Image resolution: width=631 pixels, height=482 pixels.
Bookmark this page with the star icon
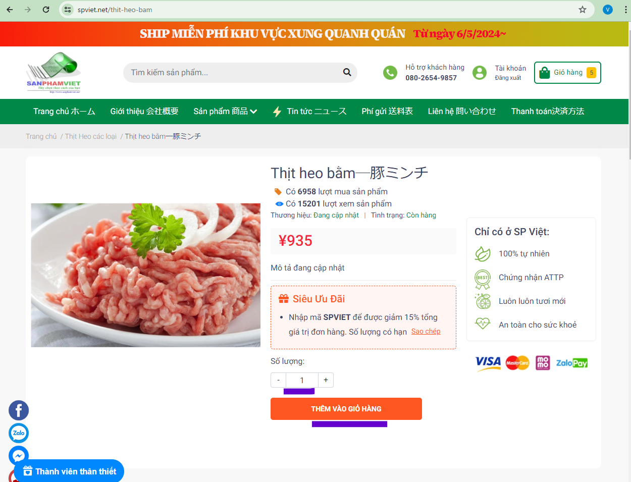point(583,10)
